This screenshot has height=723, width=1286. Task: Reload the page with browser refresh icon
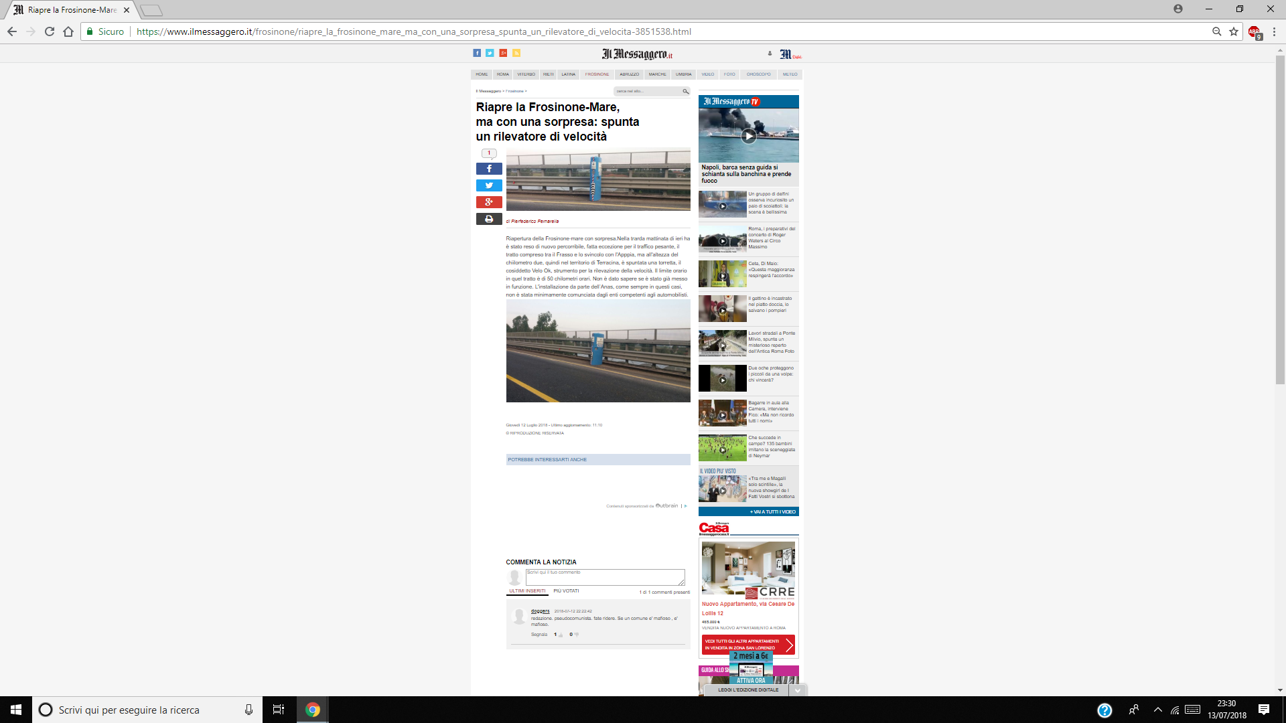click(50, 31)
